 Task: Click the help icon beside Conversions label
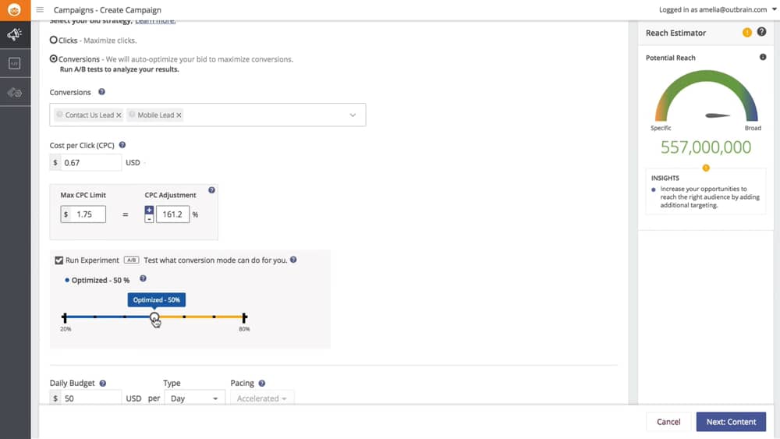click(x=102, y=92)
